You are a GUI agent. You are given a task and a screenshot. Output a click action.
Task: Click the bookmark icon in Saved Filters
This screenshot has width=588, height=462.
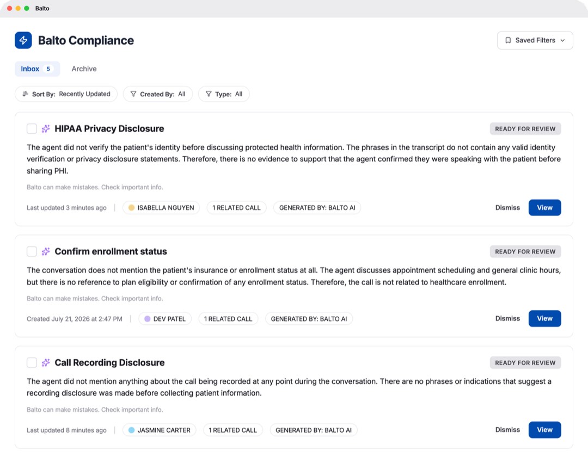click(508, 40)
